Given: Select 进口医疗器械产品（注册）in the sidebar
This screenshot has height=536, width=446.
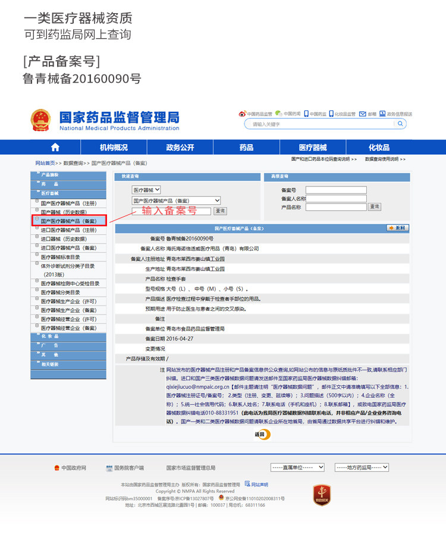Looking at the screenshot, I should 68,230.
